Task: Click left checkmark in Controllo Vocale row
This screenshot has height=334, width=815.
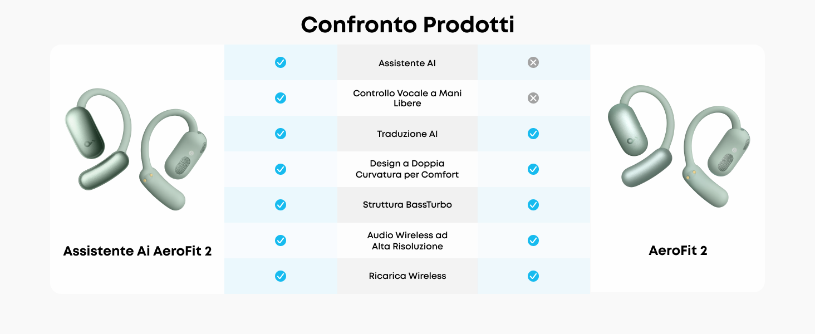Action: point(281,98)
